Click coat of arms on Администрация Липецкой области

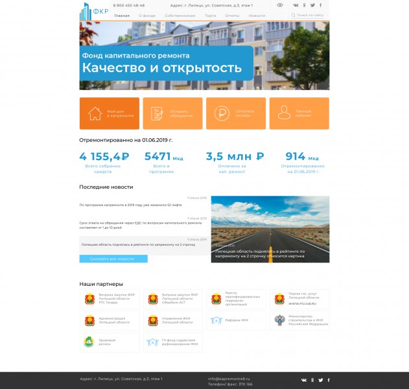click(89, 320)
